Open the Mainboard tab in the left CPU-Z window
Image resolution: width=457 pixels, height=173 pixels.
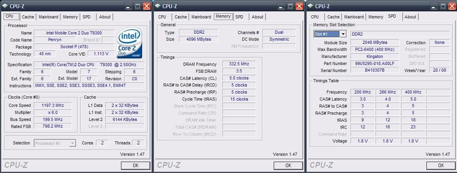click(x=49, y=17)
